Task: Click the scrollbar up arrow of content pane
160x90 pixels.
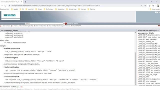Action: (x=135, y=33)
